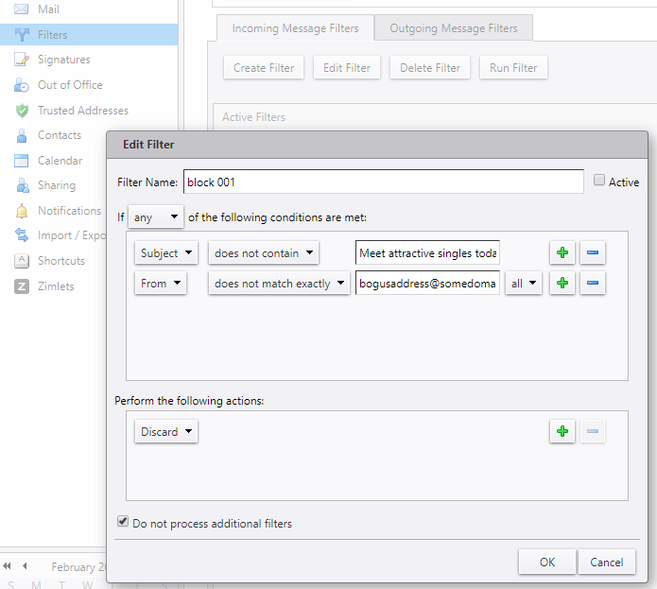Open the From field dropdown

[161, 284]
